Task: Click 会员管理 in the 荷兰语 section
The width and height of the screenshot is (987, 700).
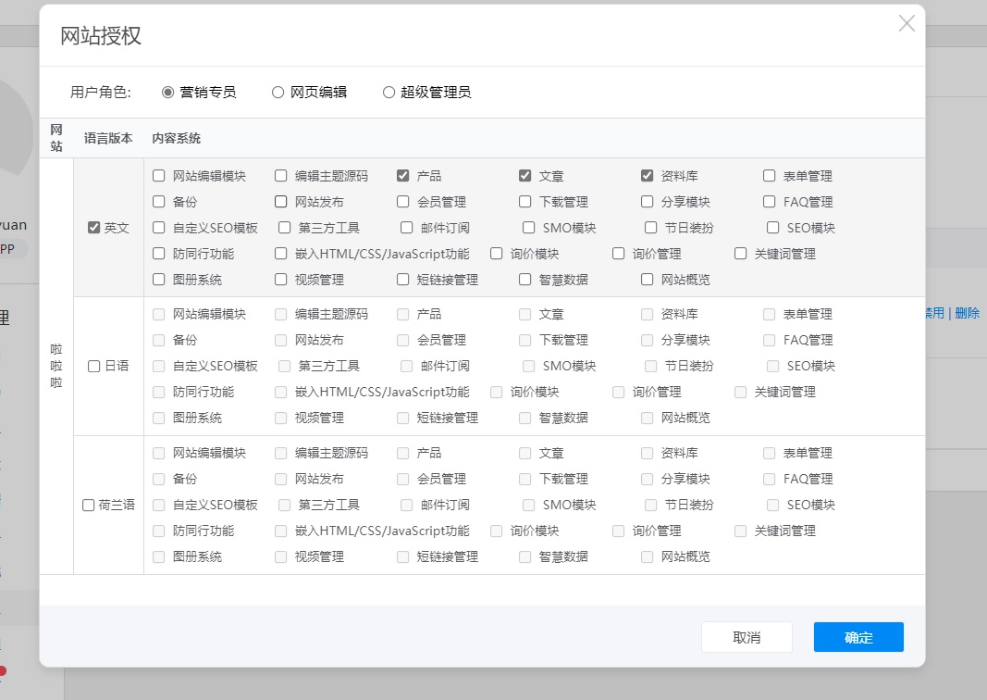Action: pyautogui.click(x=403, y=479)
